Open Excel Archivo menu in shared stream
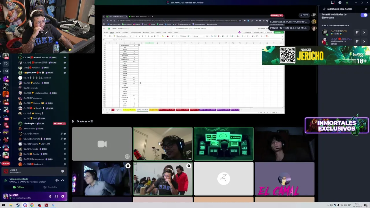Image resolution: width=370 pixels, height=208 pixels. 106,32
